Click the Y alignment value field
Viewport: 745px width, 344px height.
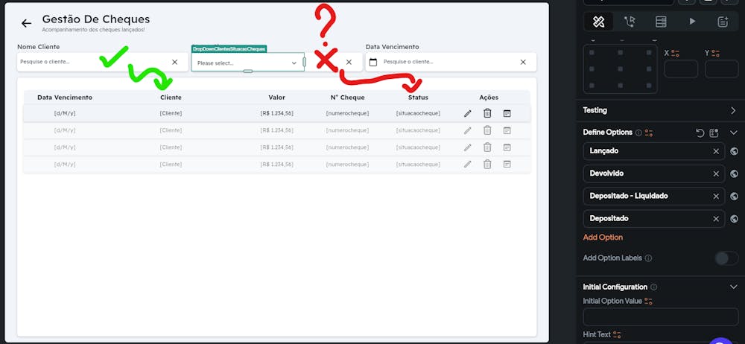[x=722, y=69]
